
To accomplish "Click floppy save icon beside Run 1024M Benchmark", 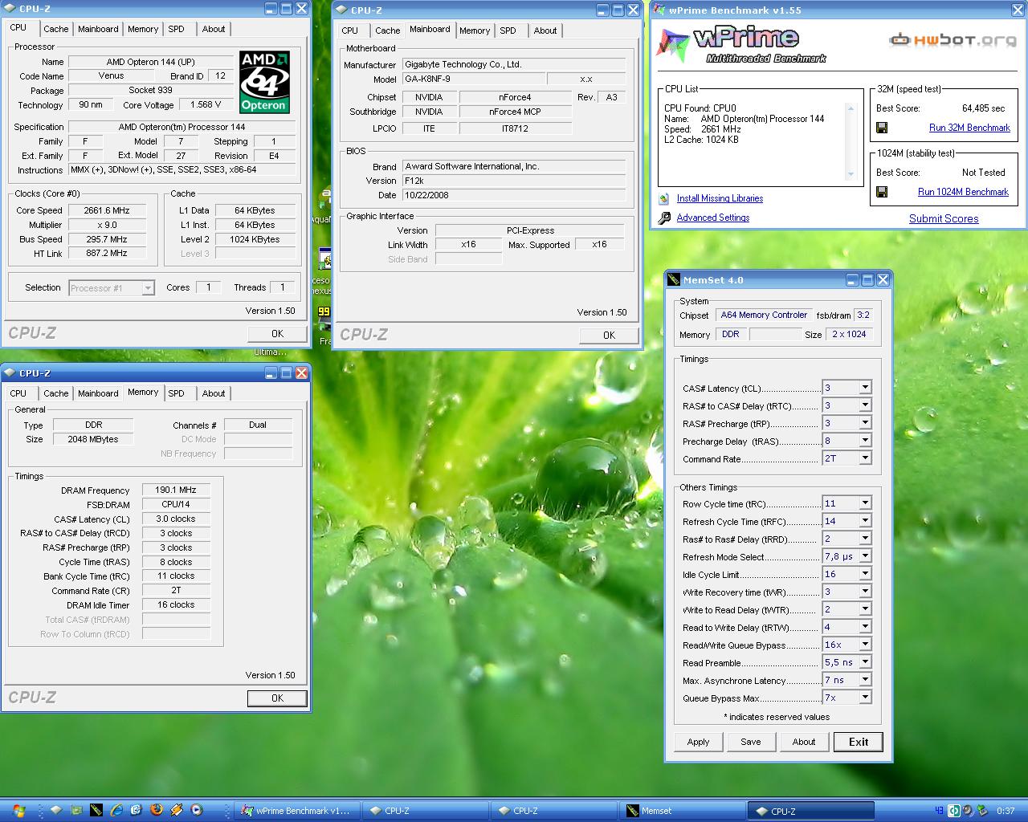I will 881,192.
